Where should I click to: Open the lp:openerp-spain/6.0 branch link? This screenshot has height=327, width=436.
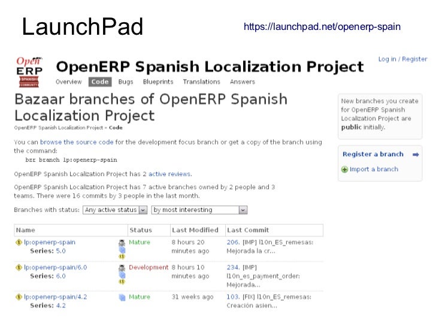coord(55,268)
